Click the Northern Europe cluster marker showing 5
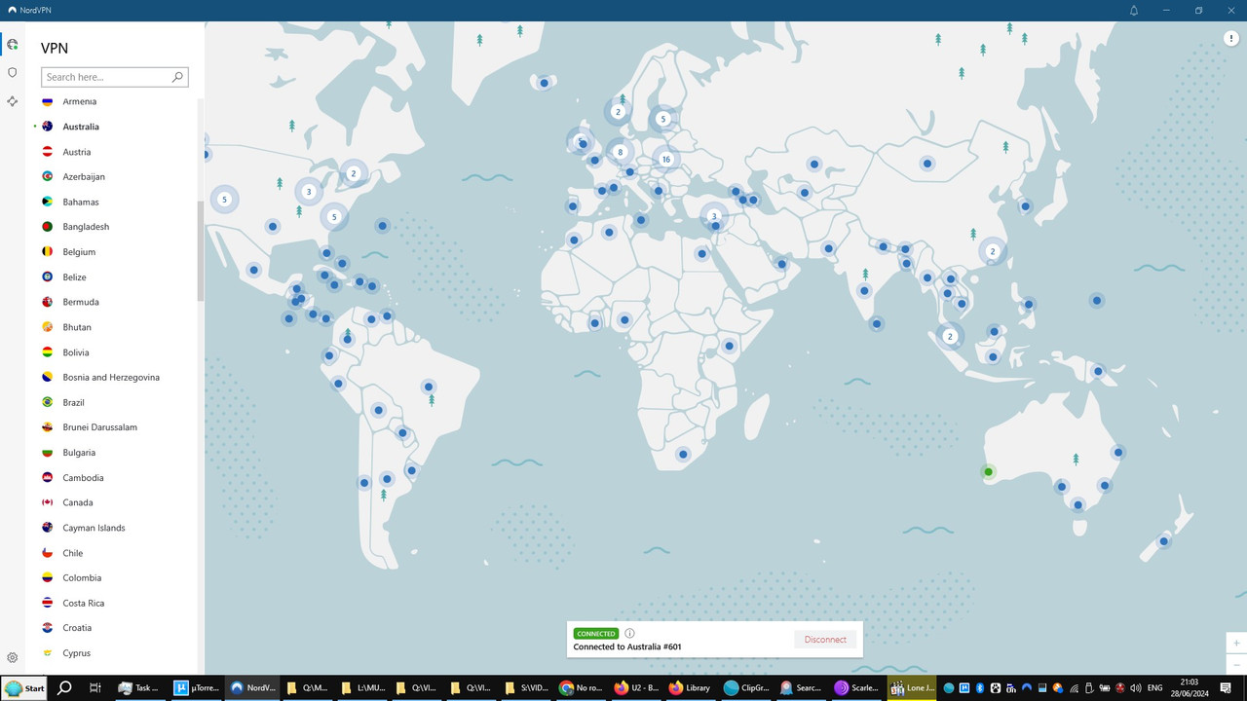 [x=662, y=119]
